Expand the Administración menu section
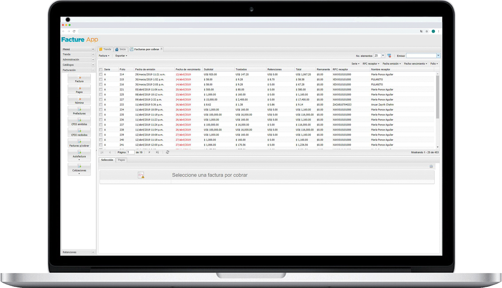Screen dimensions: 502x288 tap(93, 60)
